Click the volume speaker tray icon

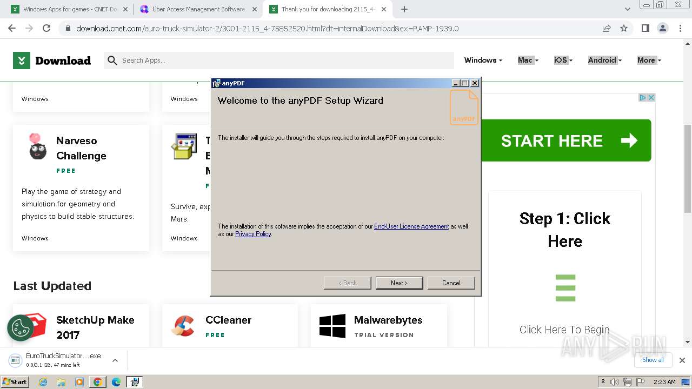[x=615, y=382]
